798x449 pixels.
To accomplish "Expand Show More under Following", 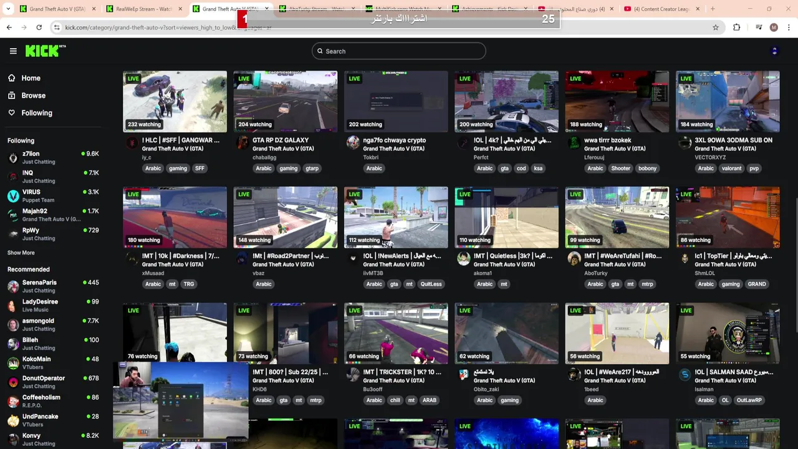I will pyautogui.click(x=21, y=253).
